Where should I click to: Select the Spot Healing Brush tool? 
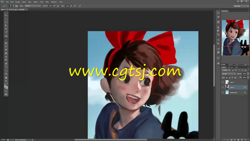point(6,36)
